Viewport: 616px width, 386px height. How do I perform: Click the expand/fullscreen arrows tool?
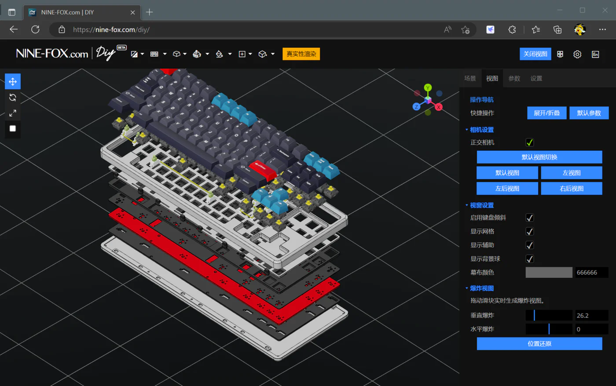(x=13, y=113)
